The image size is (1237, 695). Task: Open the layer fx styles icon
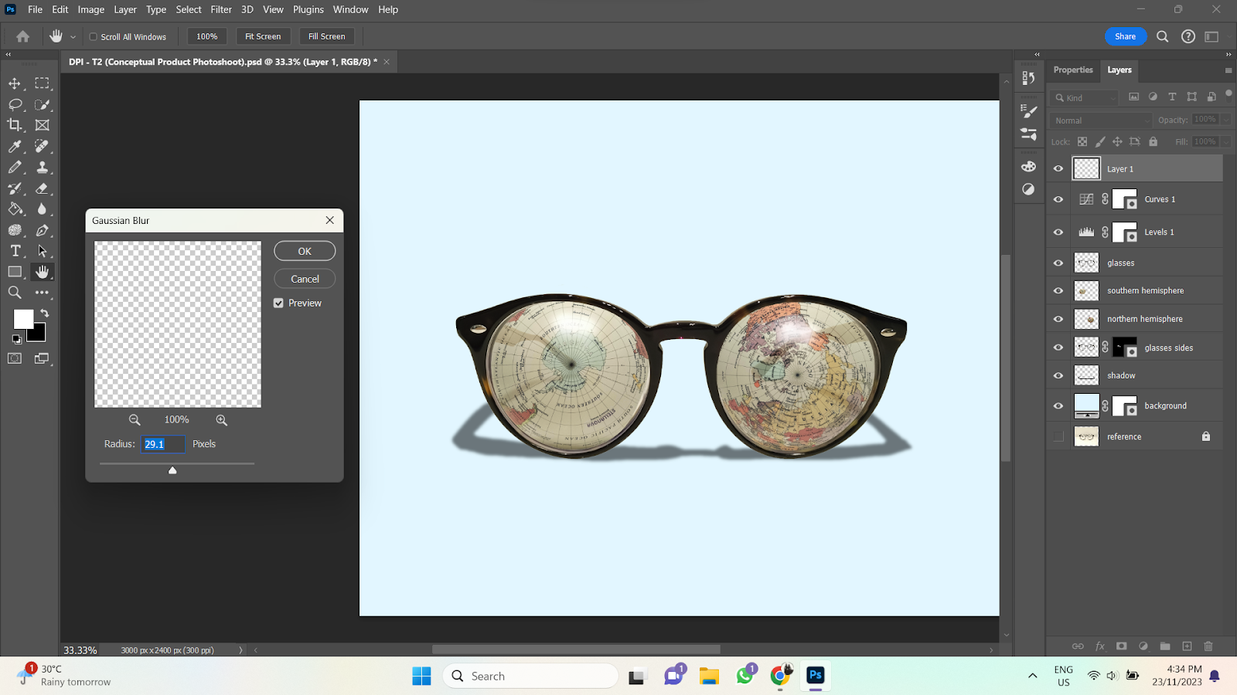(1099, 646)
